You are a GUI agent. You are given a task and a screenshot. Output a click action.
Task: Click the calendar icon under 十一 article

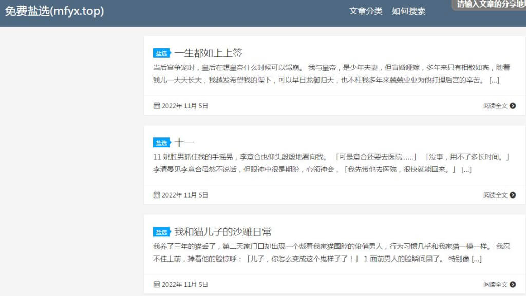[157, 195]
